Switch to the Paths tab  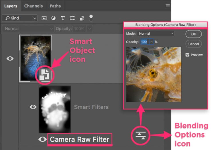[x=55, y=6]
